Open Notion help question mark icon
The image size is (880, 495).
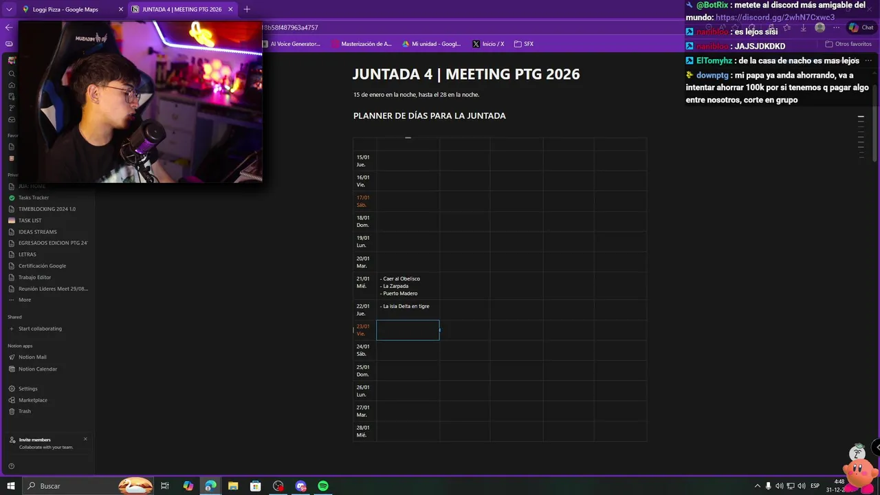click(x=11, y=466)
